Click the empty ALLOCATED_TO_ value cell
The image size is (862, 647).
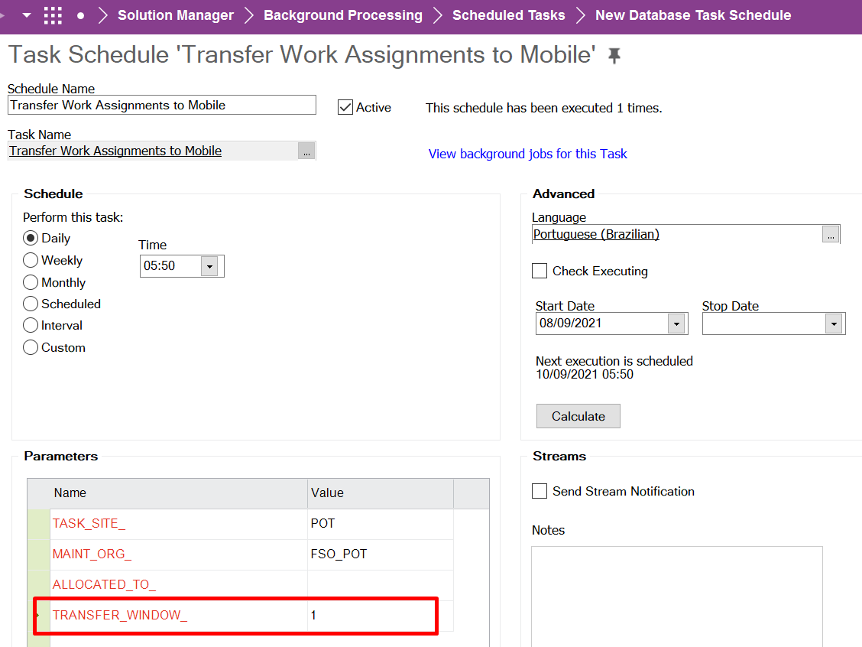pyautogui.click(x=381, y=585)
